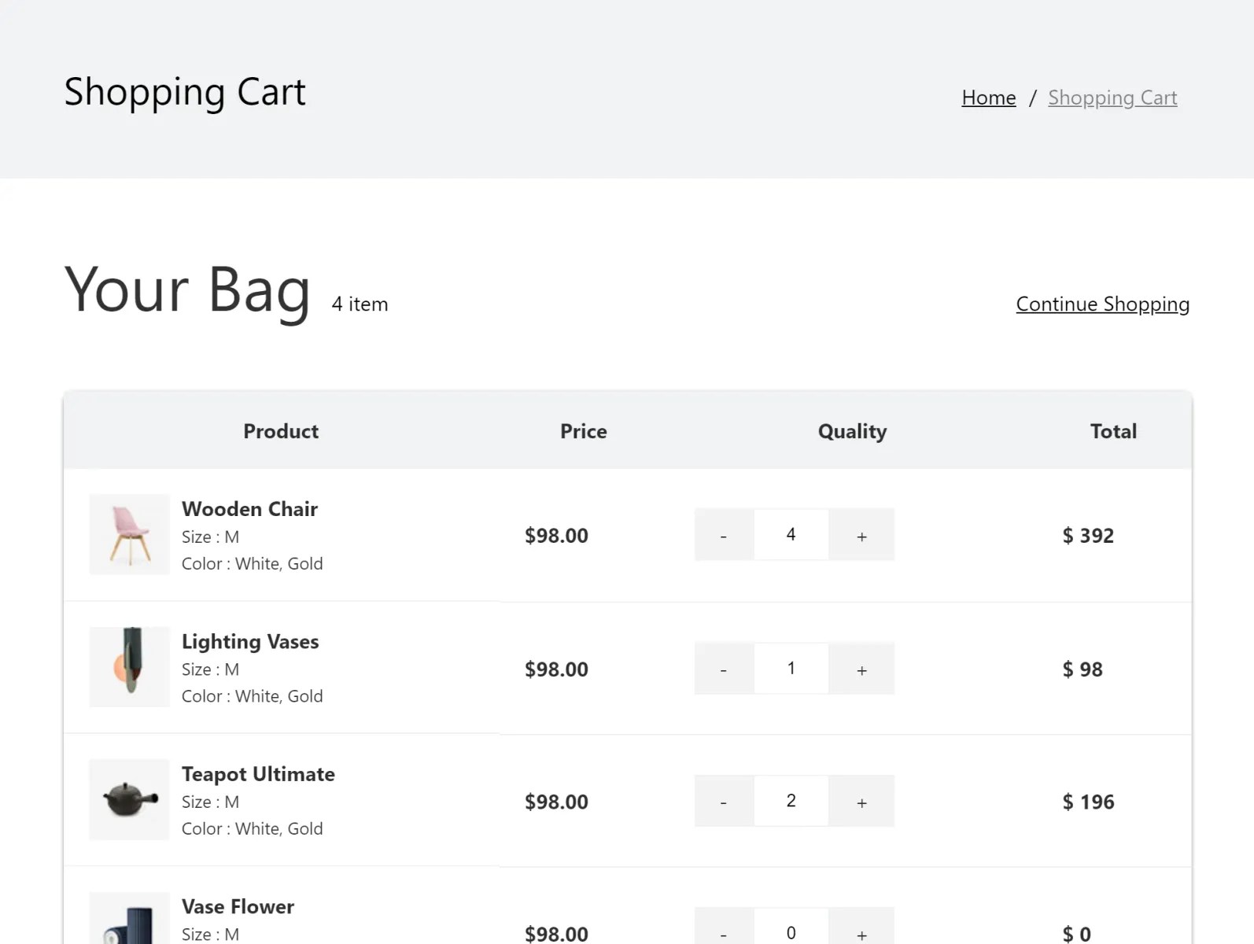This screenshot has height=944, width=1254.
Task: Select the Vase Flower $98.00 price
Action: click(556, 934)
